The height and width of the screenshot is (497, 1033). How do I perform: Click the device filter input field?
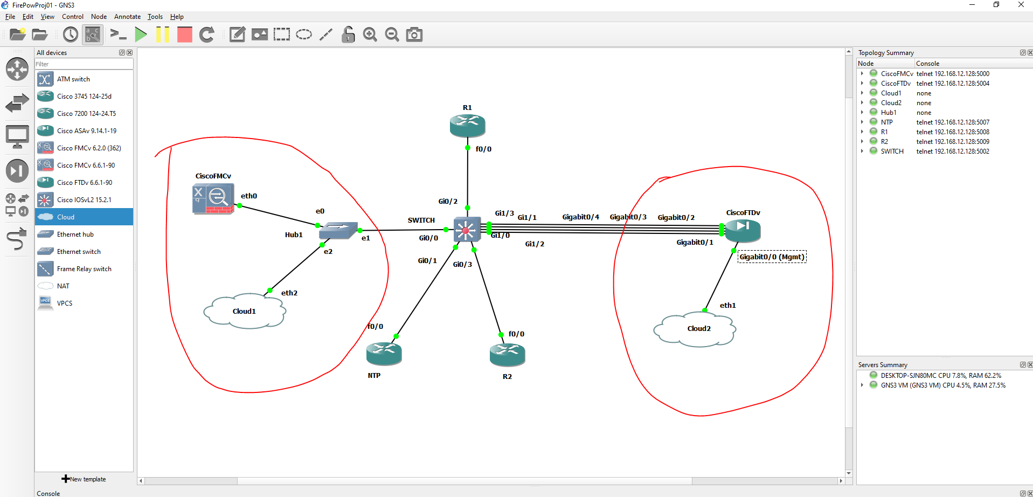pyautogui.click(x=84, y=64)
